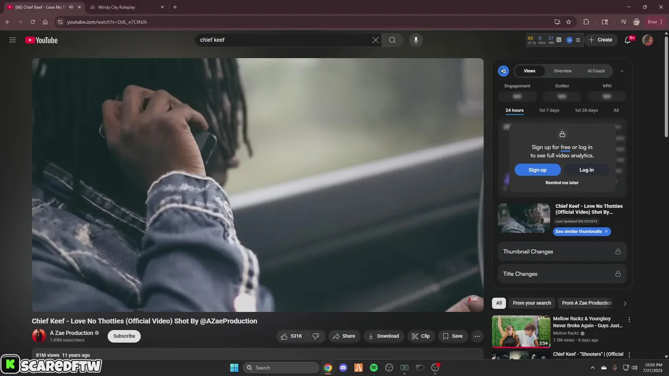The width and height of the screenshot is (669, 376).
Task: Open the YouTube guide hamburger menu
Action: point(13,40)
